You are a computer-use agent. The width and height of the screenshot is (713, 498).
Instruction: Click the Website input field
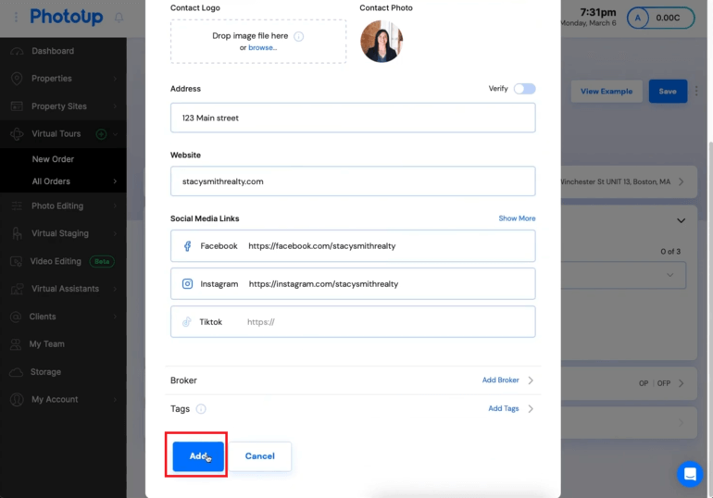[x=352, y=181]
